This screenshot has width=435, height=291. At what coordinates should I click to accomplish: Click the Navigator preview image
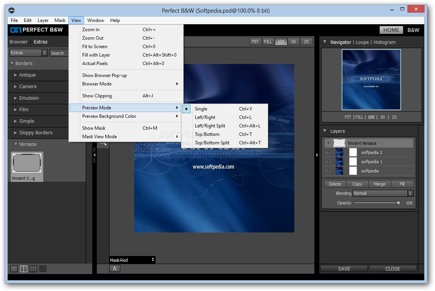tap(371, 80)
